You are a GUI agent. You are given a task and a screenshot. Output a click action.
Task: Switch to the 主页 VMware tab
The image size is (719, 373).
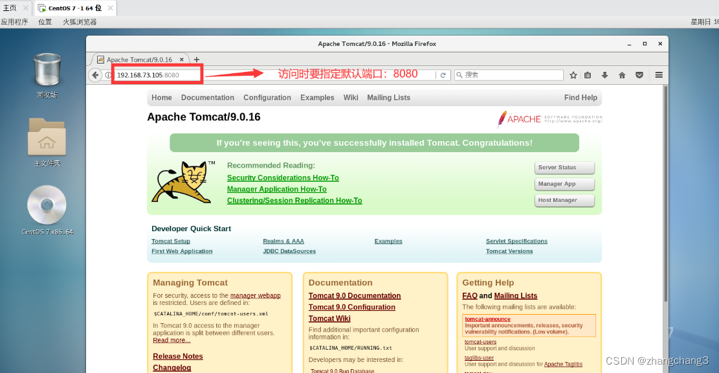(x=10, y=8)
